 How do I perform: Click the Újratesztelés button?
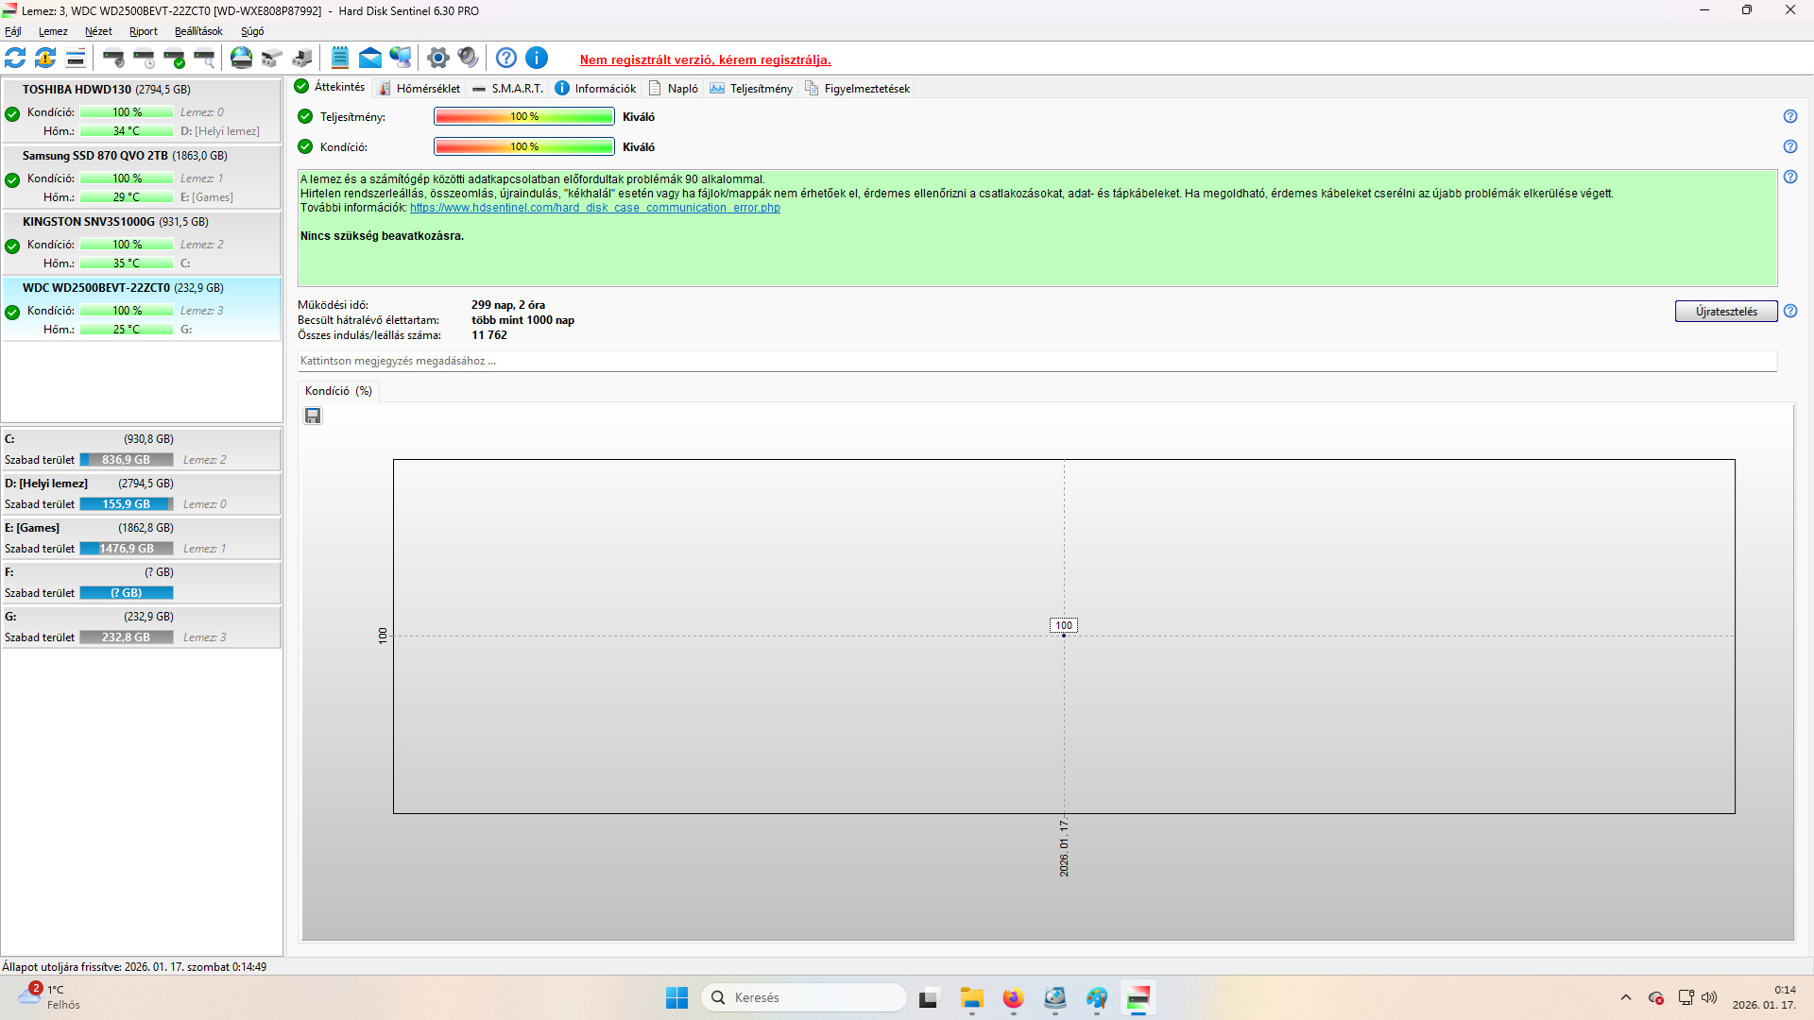(1725, 312)
